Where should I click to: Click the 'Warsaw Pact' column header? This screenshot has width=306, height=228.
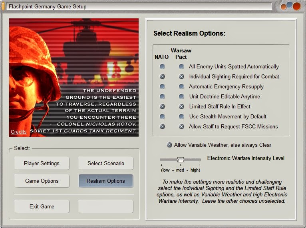click(x=181, y=54)
